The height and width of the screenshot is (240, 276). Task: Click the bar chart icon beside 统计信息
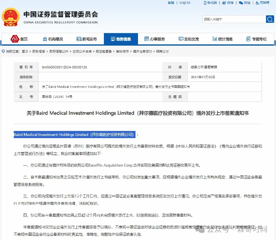tap(215, 39)
